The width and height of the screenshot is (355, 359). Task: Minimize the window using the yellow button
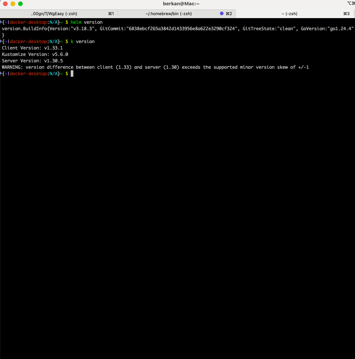[13, 4]
